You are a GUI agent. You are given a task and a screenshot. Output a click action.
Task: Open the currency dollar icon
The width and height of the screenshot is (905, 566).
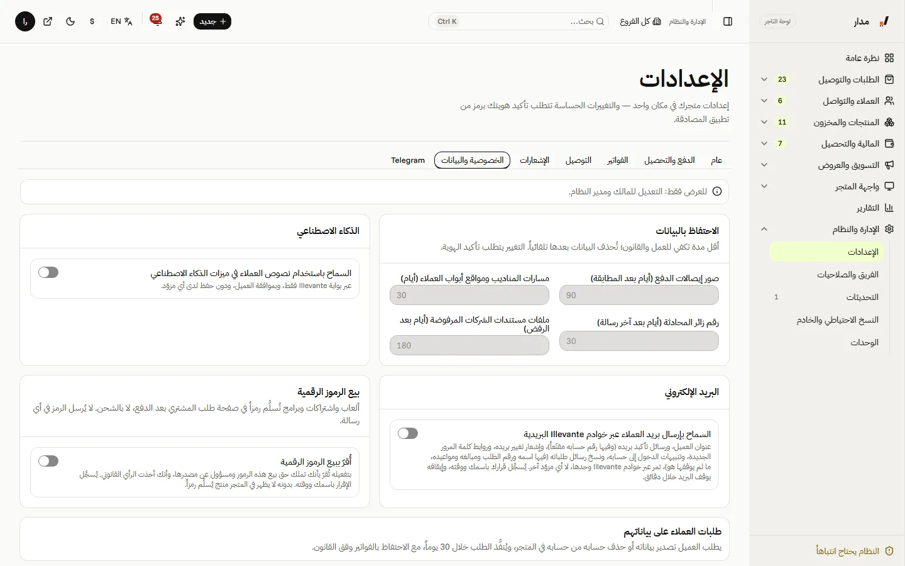click(x=92, y=21)
